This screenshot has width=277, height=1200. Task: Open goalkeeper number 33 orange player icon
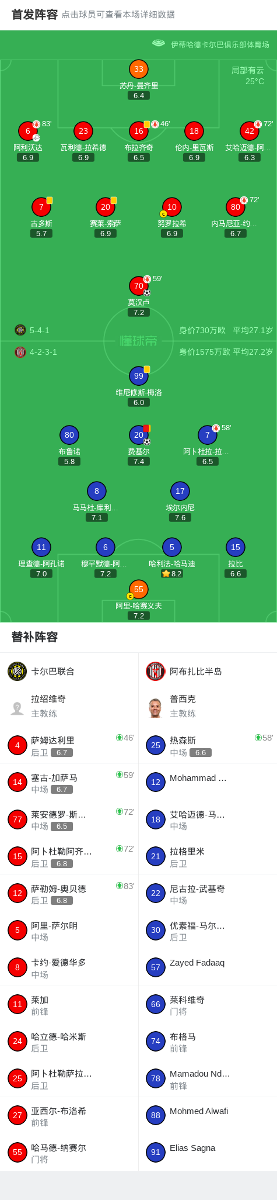pyautogui.click(x=139, y=69)
